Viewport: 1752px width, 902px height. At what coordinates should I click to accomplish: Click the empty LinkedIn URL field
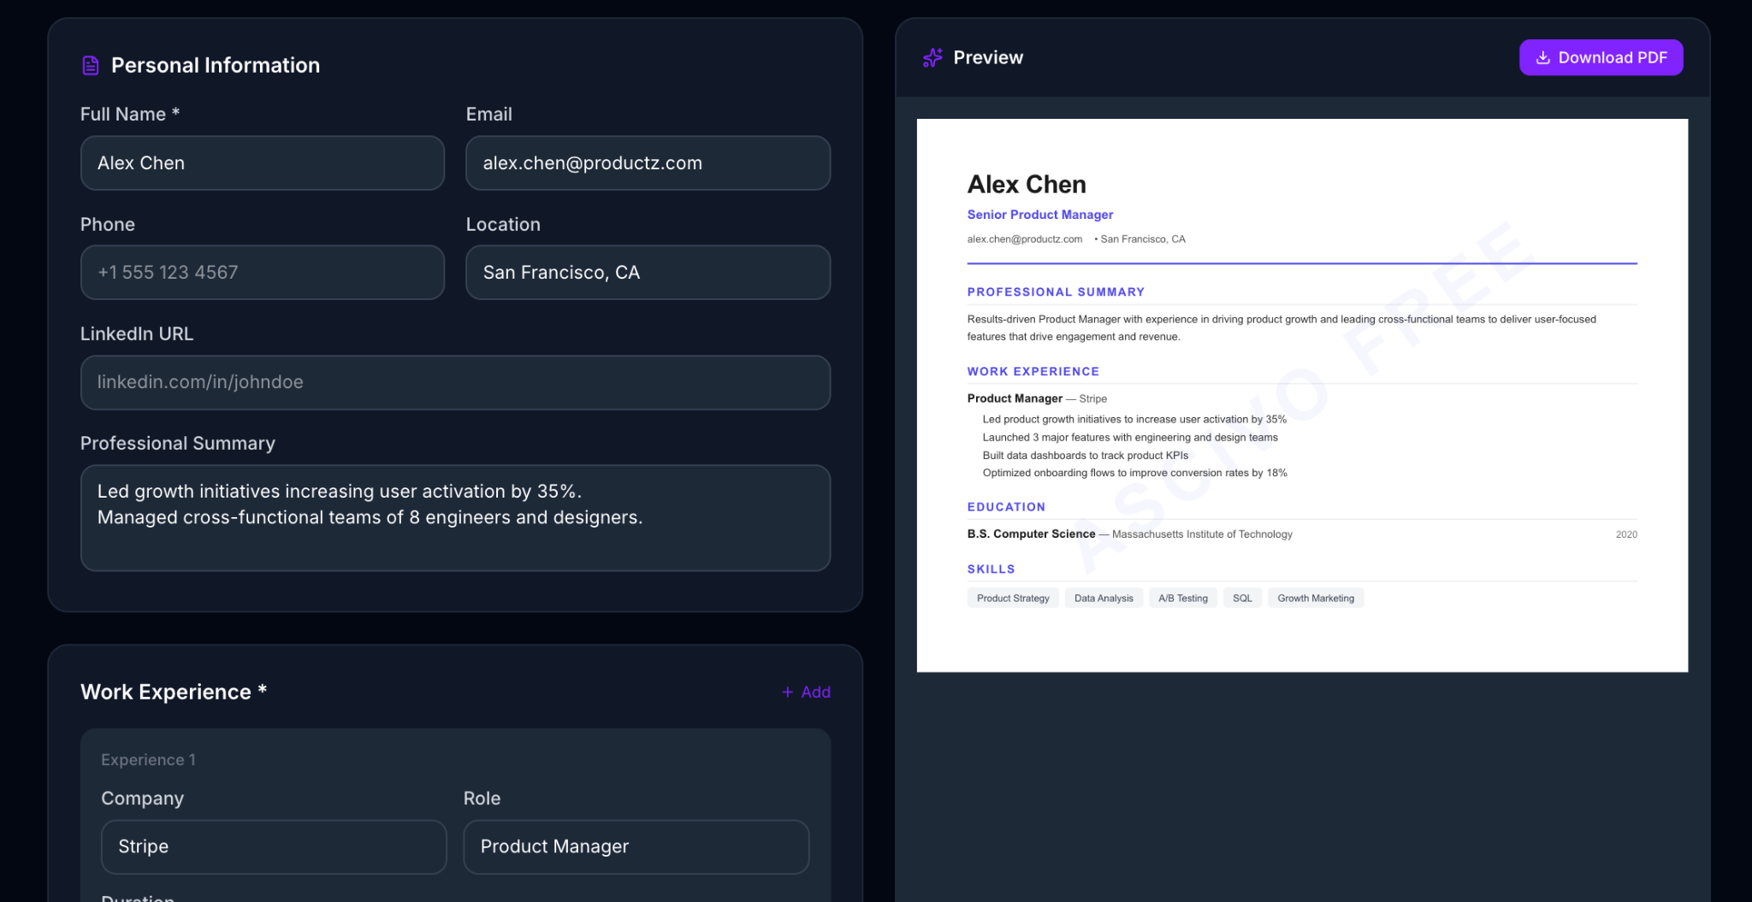(x=455, y=382)
